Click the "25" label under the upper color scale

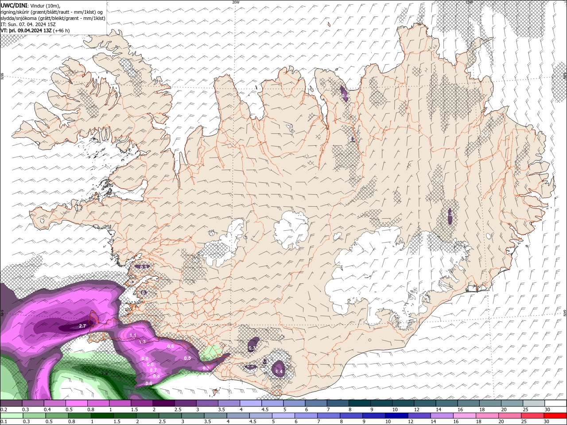click(x=526, y=410)
